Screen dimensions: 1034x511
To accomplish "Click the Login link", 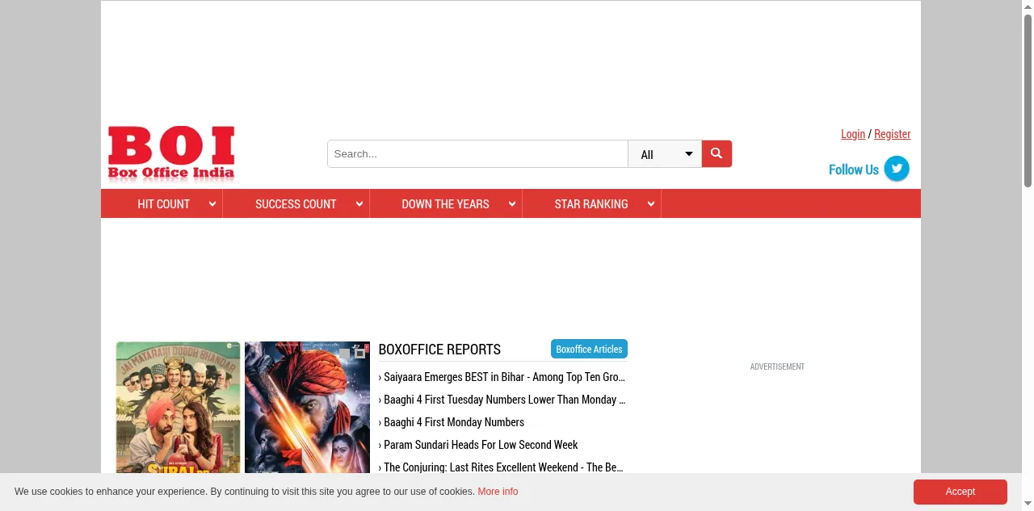I will coord(852,134).
